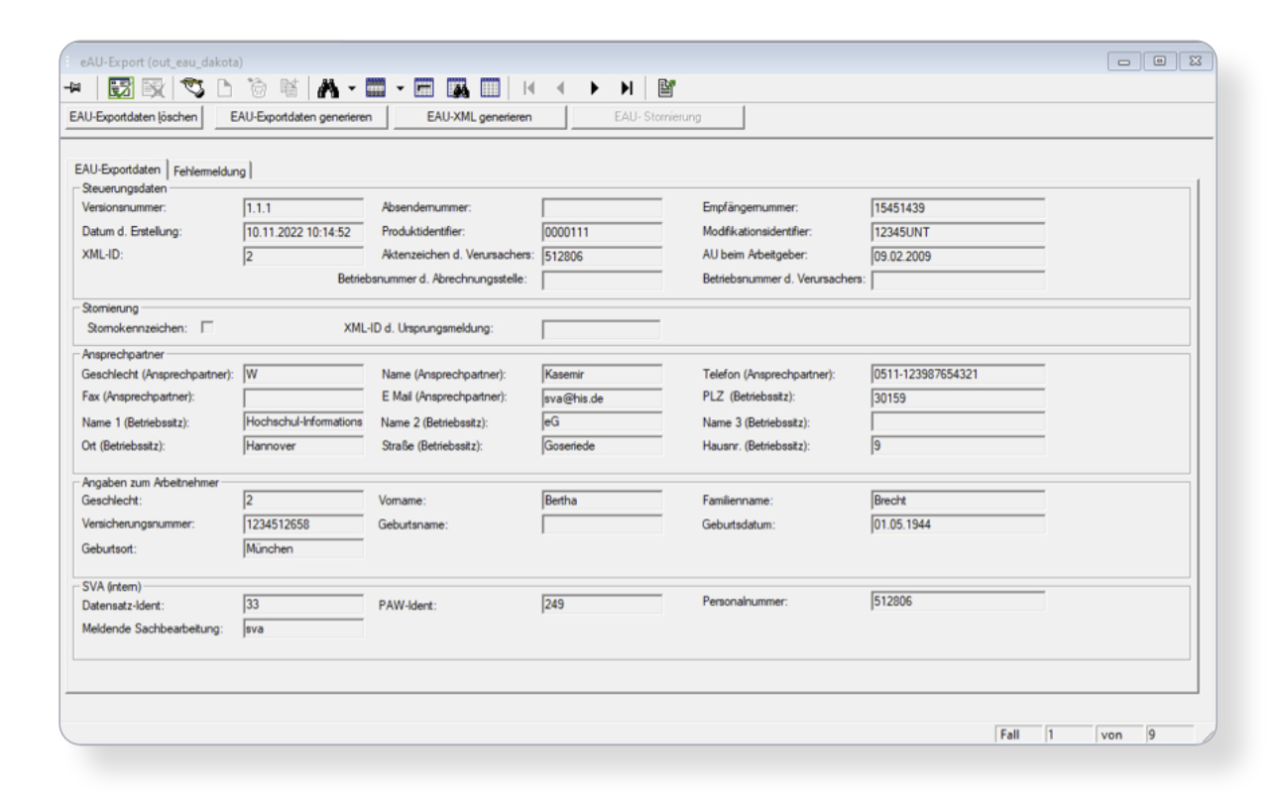1279x803 pixels.
Task: Click EAU-XML generieren button
Action: pyautogui.click(x=480, y=117)
